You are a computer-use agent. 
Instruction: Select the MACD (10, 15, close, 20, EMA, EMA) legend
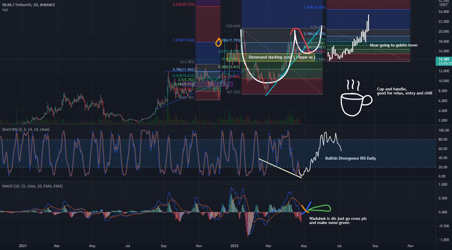tap(32, 186)
